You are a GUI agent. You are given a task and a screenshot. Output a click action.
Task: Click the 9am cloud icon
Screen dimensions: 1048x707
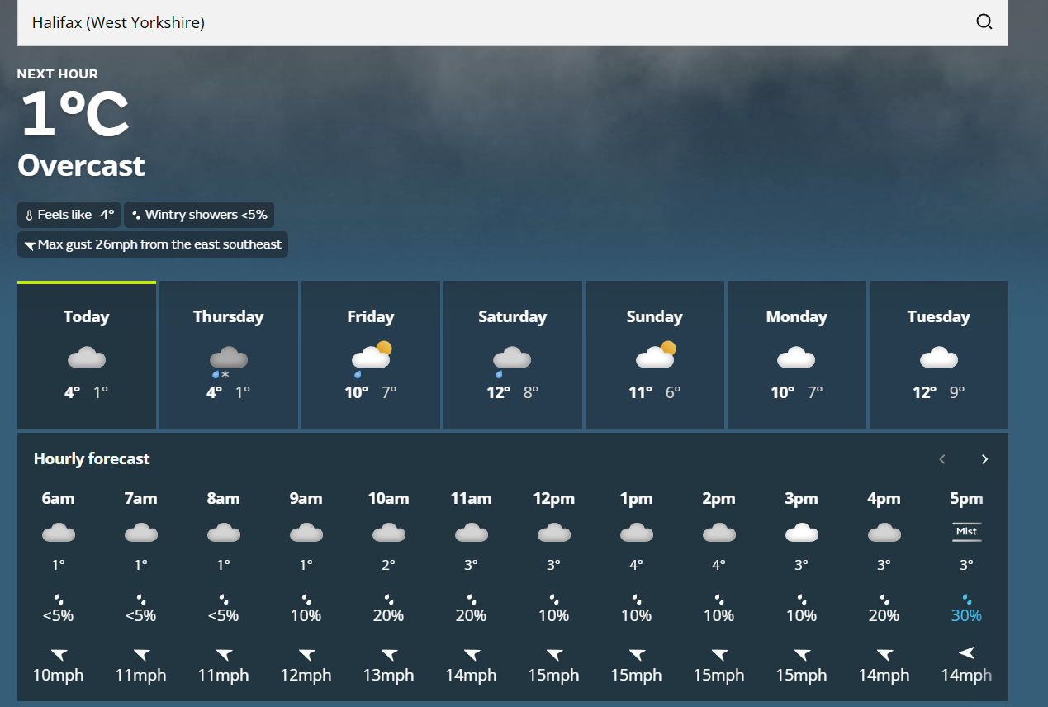coord(306,533)
